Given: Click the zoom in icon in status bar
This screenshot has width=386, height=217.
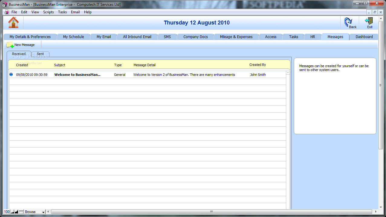Looking at the screenshot, I should (x=16, y=212).
